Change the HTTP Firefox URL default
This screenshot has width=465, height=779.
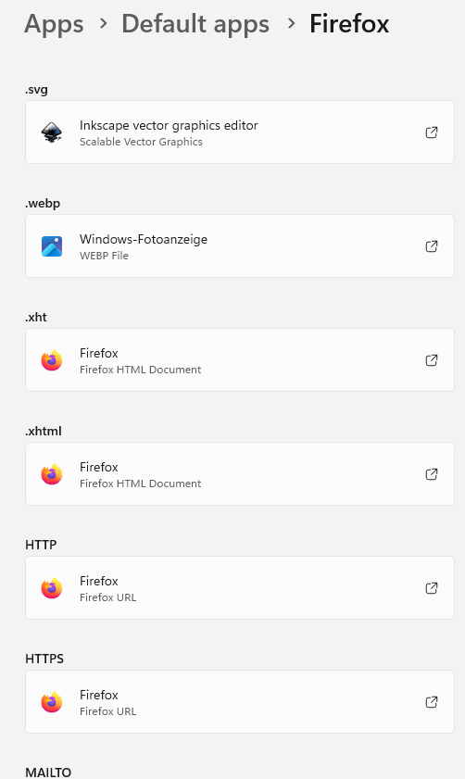[240, 588]
